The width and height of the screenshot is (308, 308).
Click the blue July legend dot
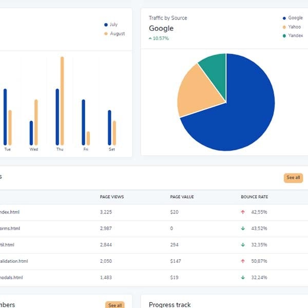tap(106, 25)
